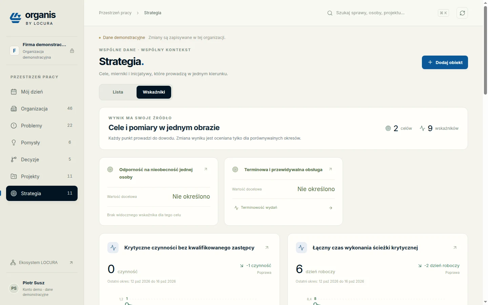Screen dimensions: 488x305
Task: Click Przestrzeń pracy breadcrumb
Action: point(115,13)
